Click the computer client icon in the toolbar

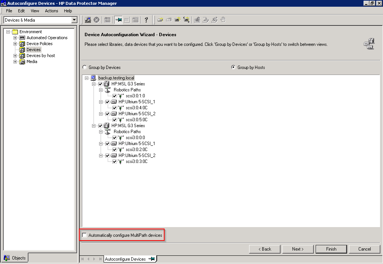88,20
